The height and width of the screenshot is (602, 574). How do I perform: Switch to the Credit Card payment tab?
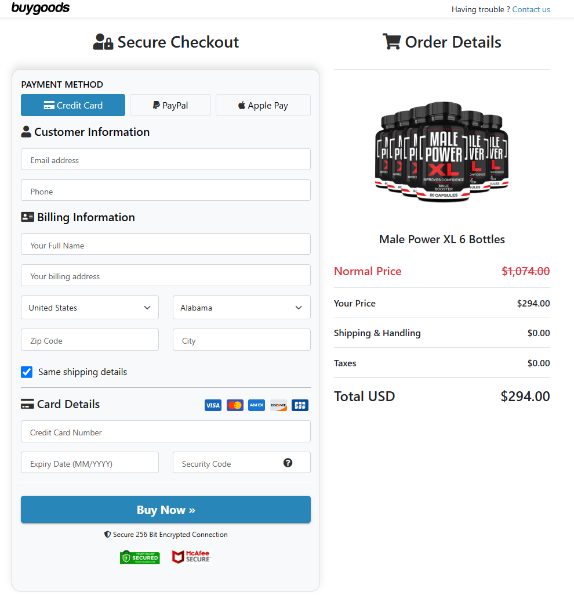[x=72, y=105]
